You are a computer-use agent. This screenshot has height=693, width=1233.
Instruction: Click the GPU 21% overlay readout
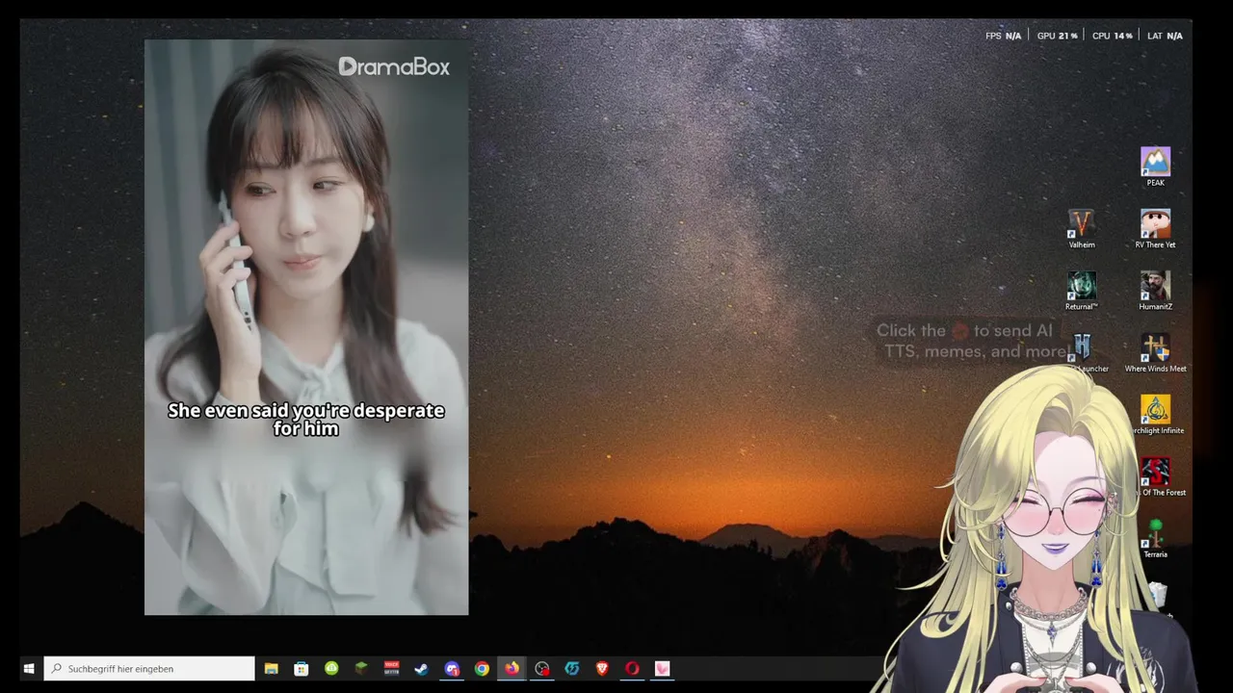coord(1057,36)
